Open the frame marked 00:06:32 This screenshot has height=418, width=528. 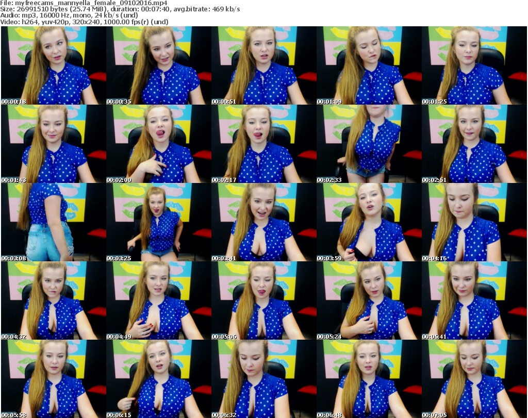(x=263, y=379)
